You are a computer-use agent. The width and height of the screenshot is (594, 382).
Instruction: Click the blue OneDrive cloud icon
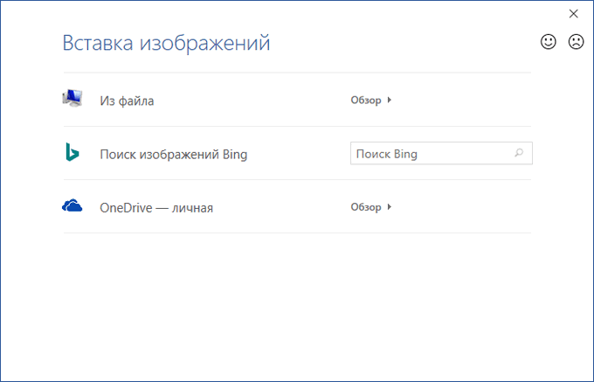(72, 205)
